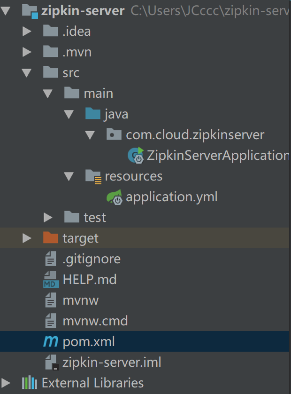Viewport: 291px width, 394px height.
Task: Expand the target folder arrow
Action: coord(27,238)
